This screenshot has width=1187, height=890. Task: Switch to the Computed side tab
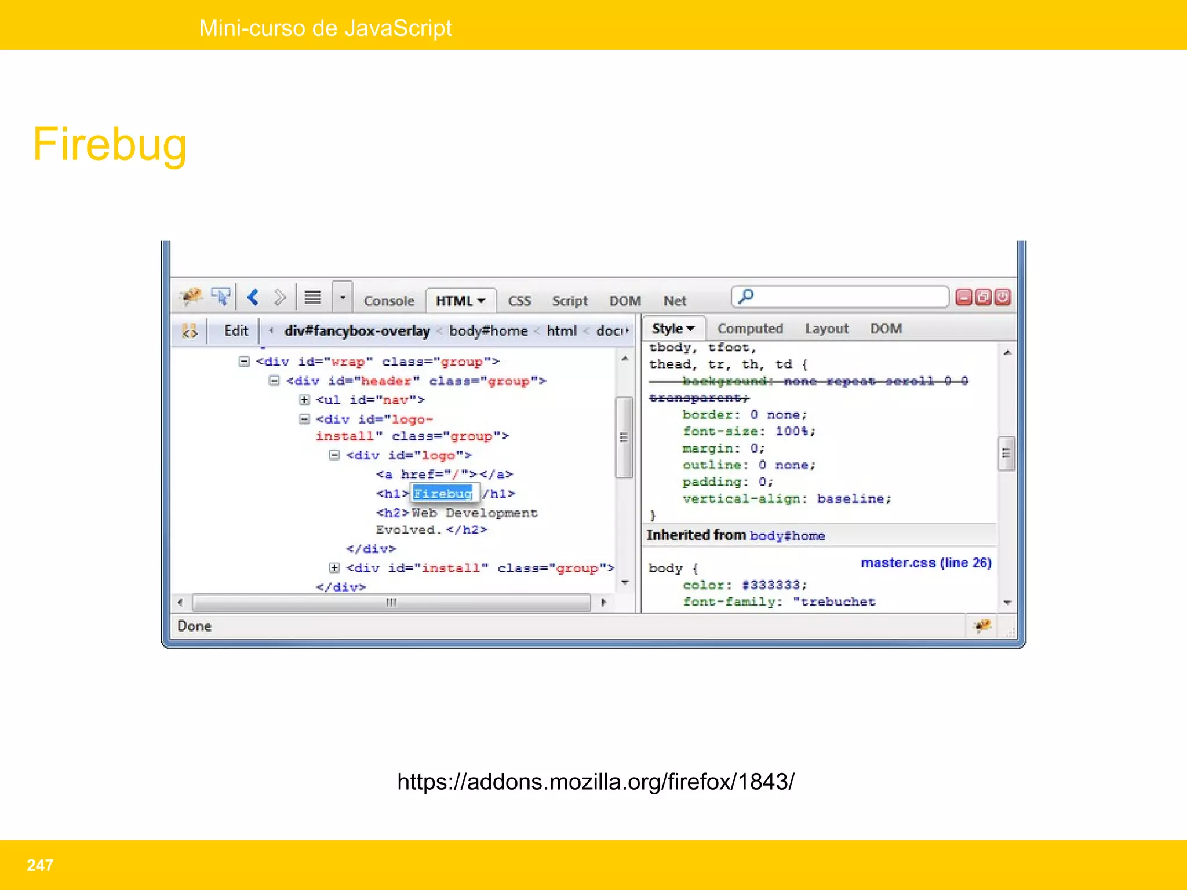[750, 329]
